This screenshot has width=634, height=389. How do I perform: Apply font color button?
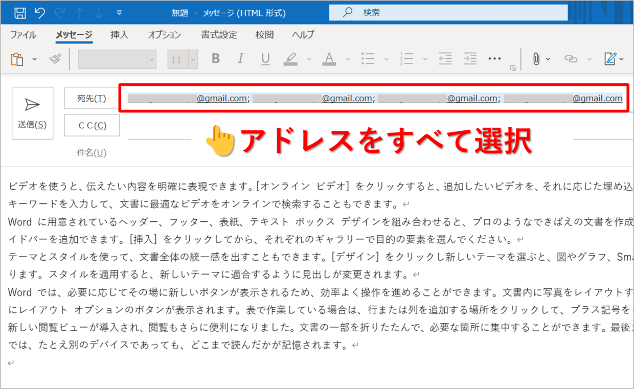click(329, 59)
